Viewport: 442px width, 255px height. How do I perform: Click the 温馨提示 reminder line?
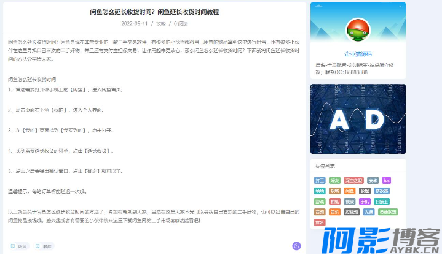point(47,191)
